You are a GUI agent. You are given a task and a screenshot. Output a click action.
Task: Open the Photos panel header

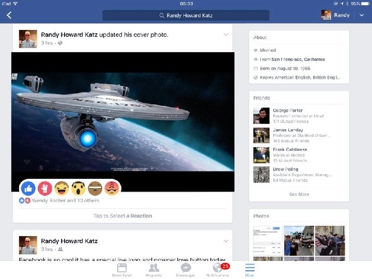(x=261, y=216)
